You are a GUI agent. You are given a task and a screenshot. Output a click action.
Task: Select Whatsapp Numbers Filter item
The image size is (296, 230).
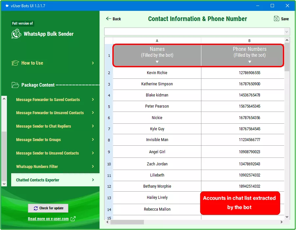37,166
